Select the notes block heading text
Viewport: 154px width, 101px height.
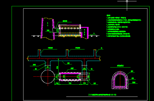coord(109,15)
